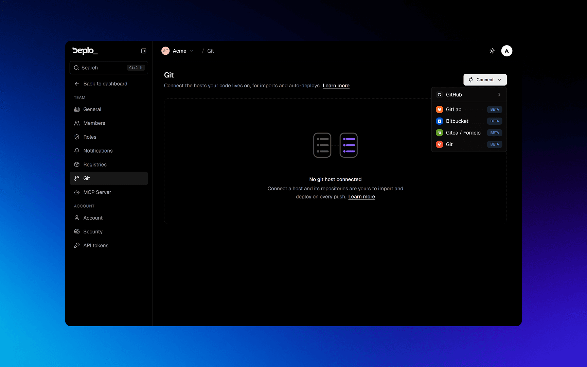Open the Registries page
The image size is (587, 367).
click(x=109, y=164)
